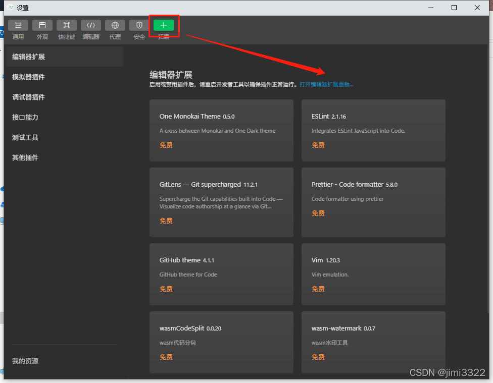
Task: Open the GitLens — Git supercharged card
Action: coord(221,202)
